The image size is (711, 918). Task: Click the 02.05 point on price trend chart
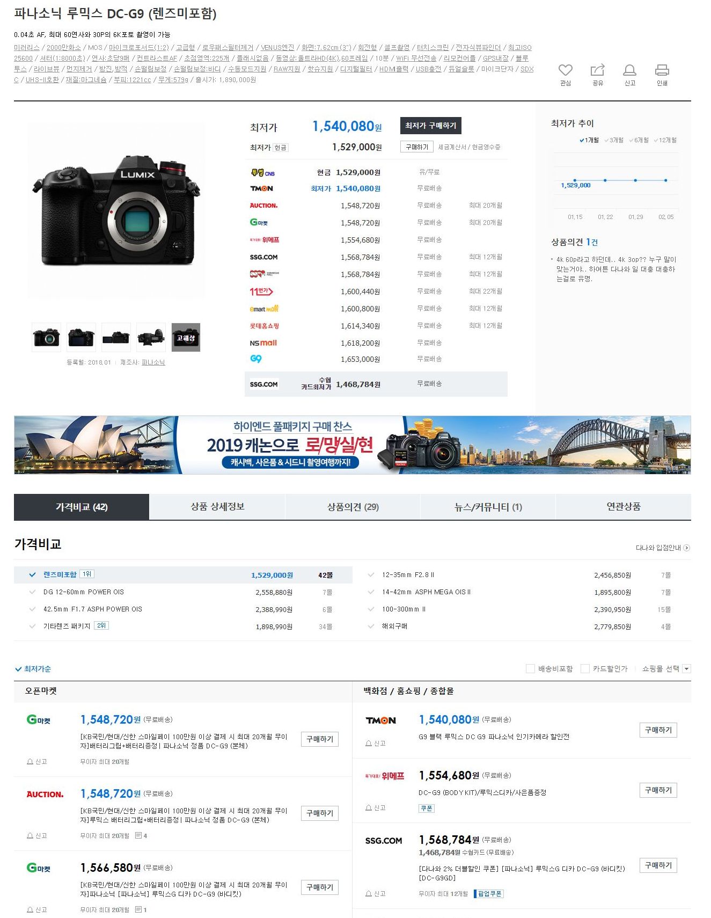666,180
